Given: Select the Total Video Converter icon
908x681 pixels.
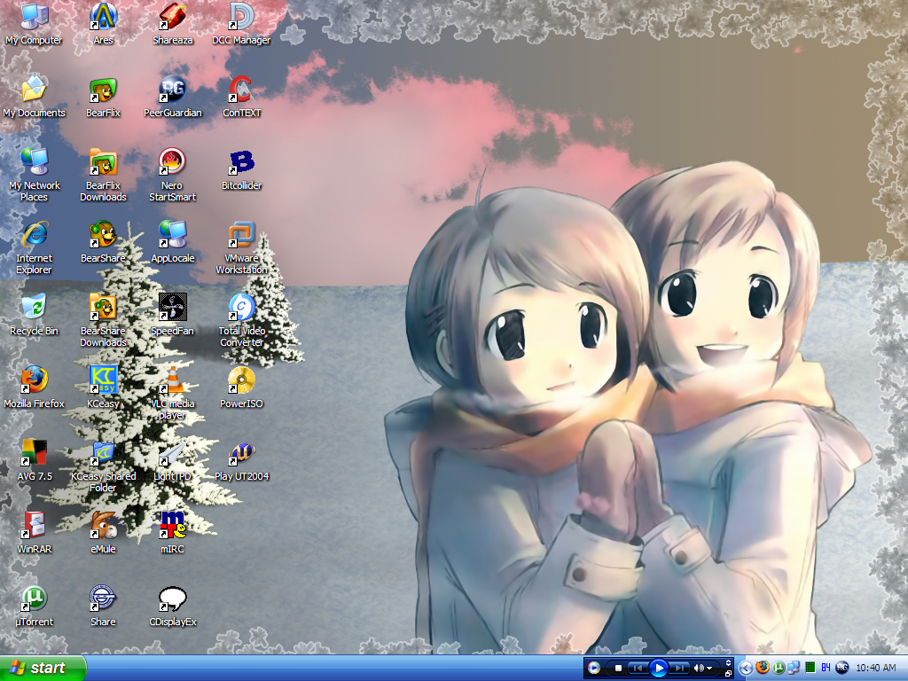Looking at the screenshot, I should click(241, 320).
